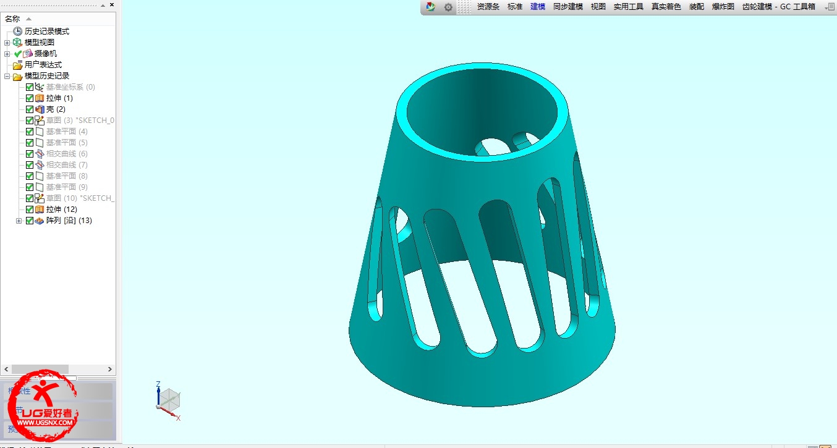
Task: Click the 模型历史记录 folder icon
Action: point(18,76)
